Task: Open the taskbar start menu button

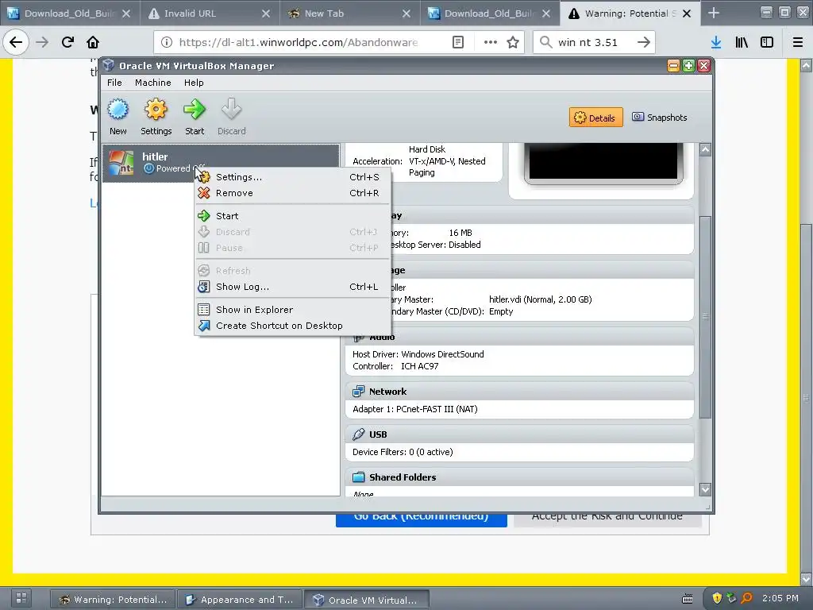Action: pyautogui.click(x=21, y=598)
